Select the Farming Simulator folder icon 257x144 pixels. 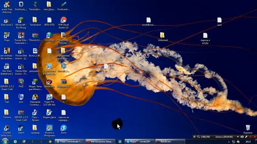(x=63, y=38)
